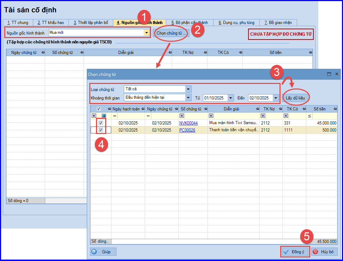Expand the Loại chứng từ dropdown

point(188,89)
